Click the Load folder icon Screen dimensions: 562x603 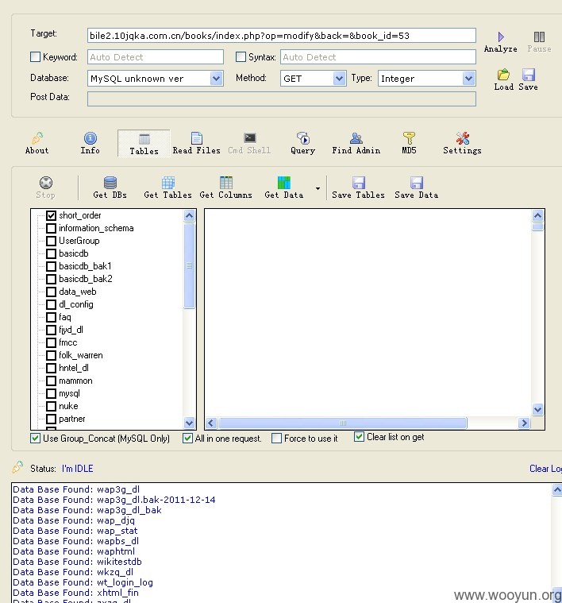(503, 74)
